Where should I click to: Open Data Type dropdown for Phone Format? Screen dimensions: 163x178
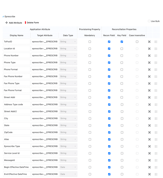tap(68, 69)
